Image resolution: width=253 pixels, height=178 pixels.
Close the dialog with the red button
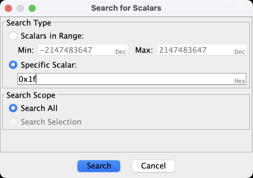[8, 8]
